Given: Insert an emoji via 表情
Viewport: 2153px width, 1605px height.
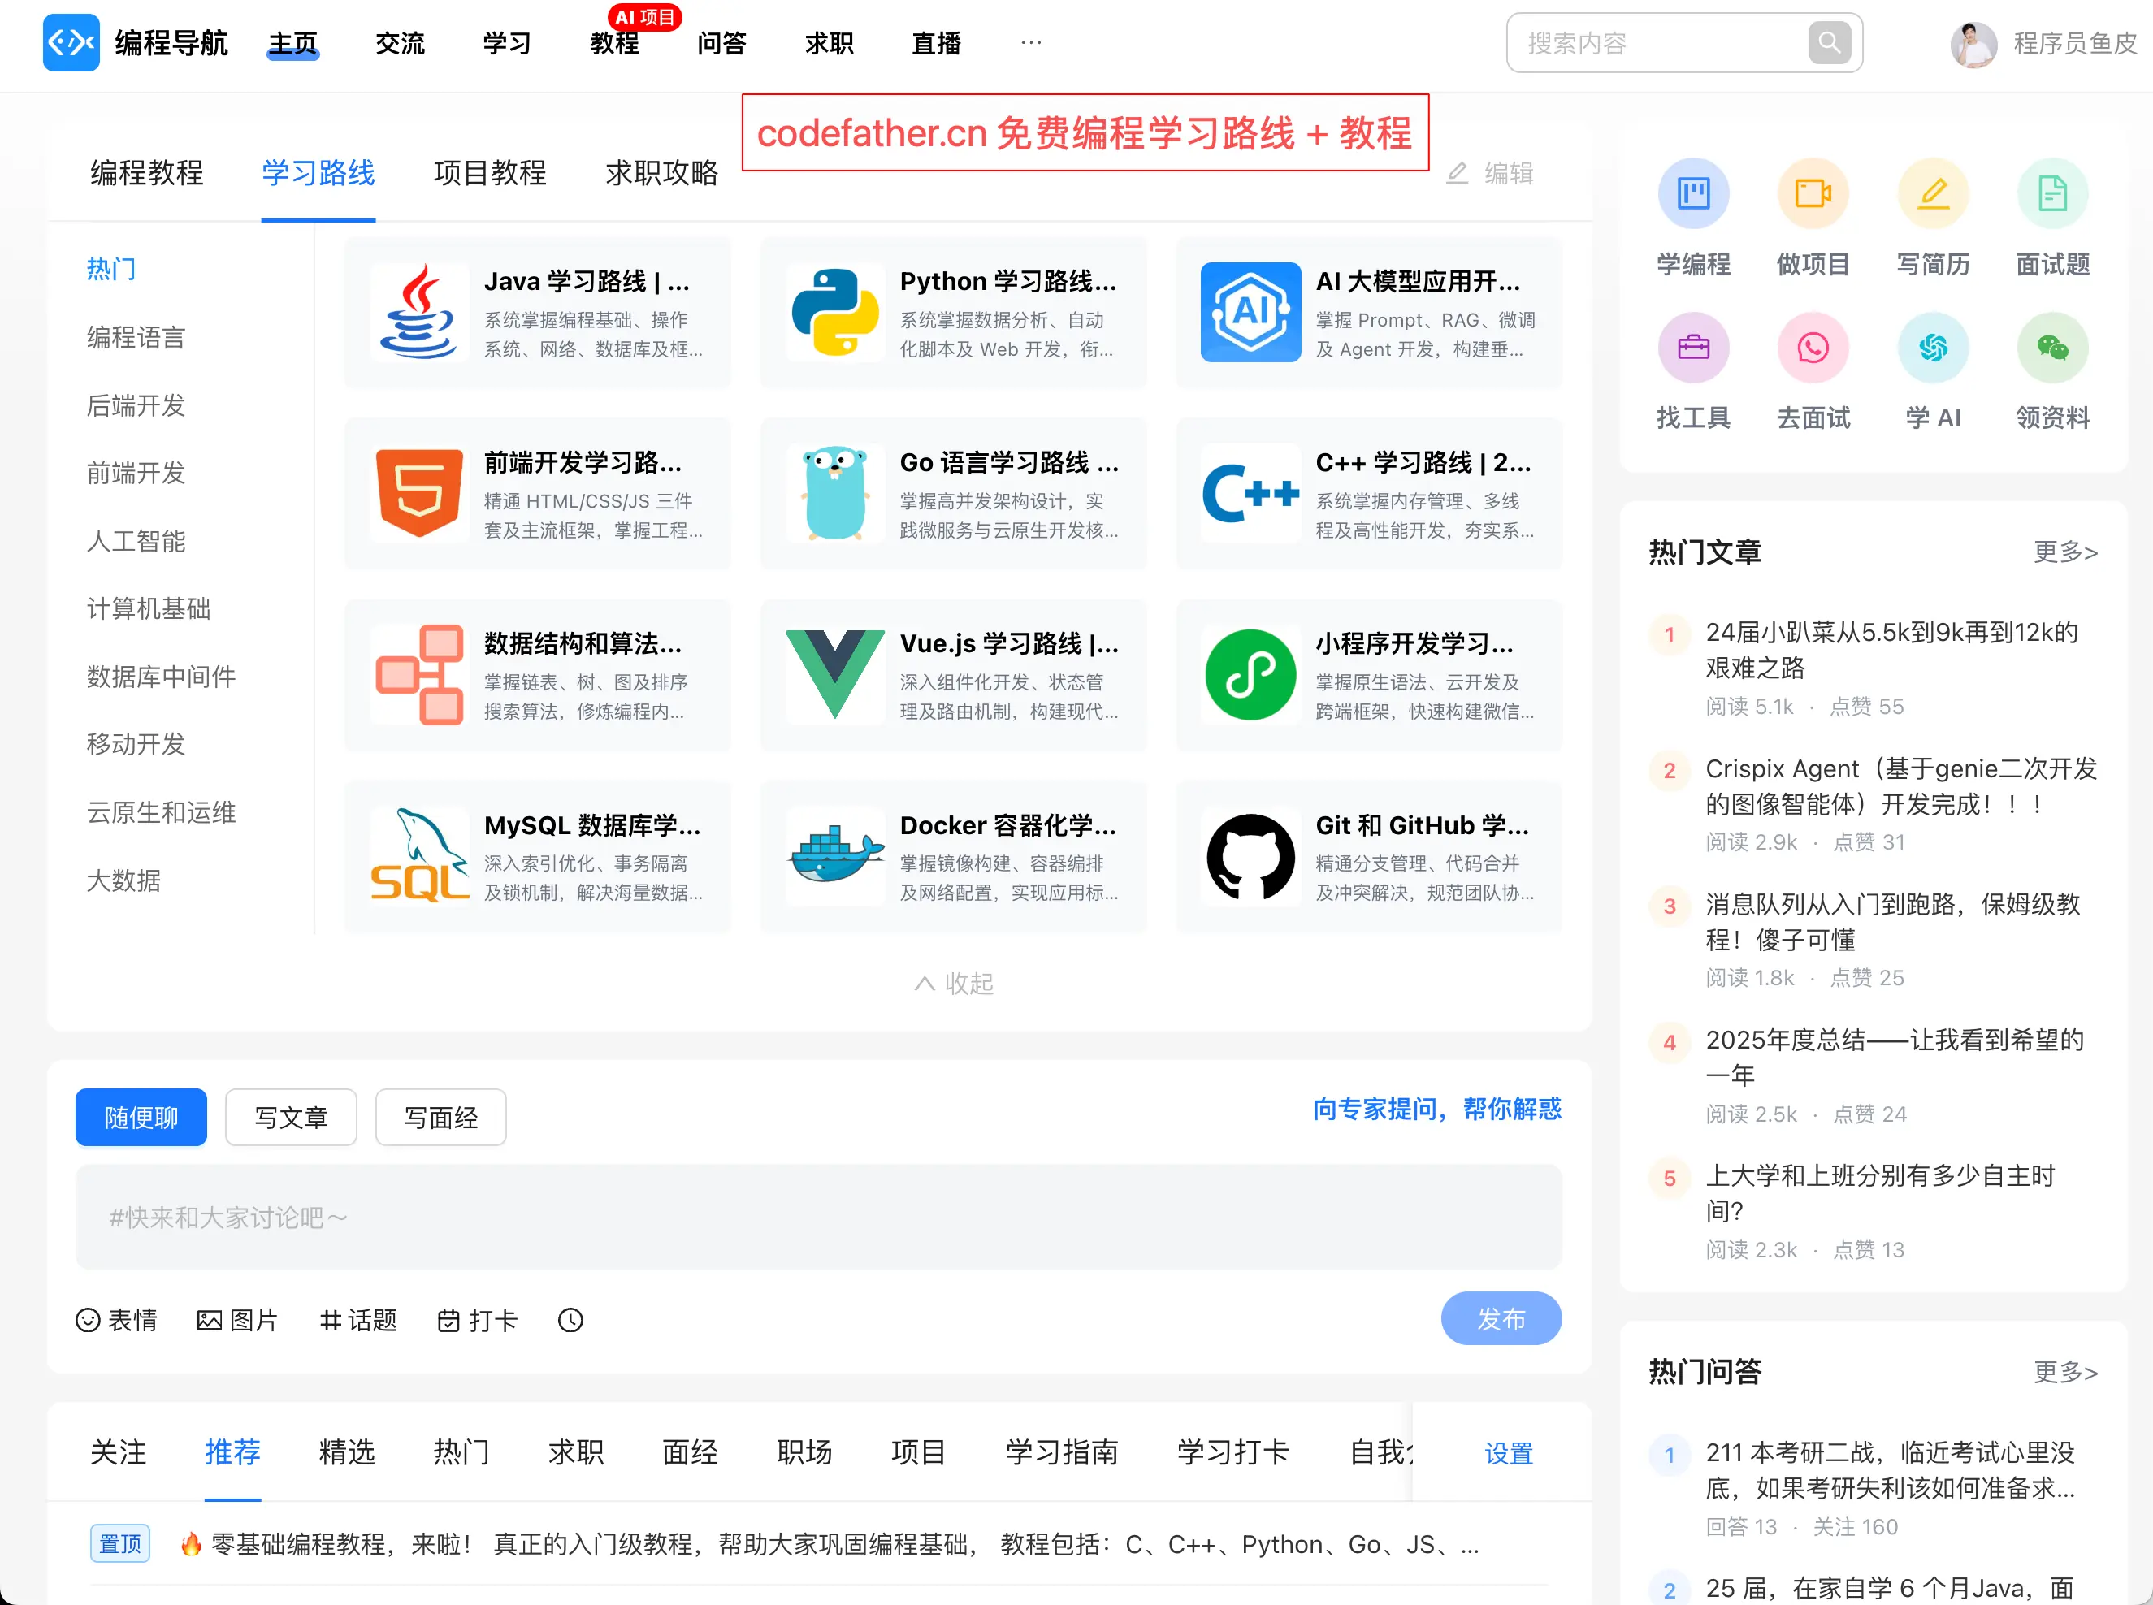Looking at the screenshot, I should [117, 1321].
